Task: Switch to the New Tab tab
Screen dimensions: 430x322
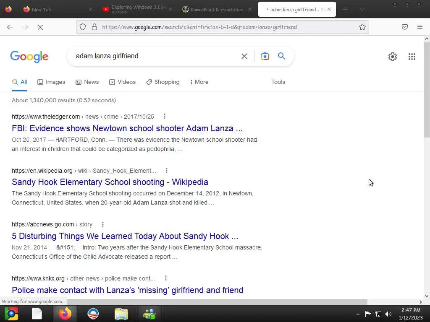Action: (56, 9)
